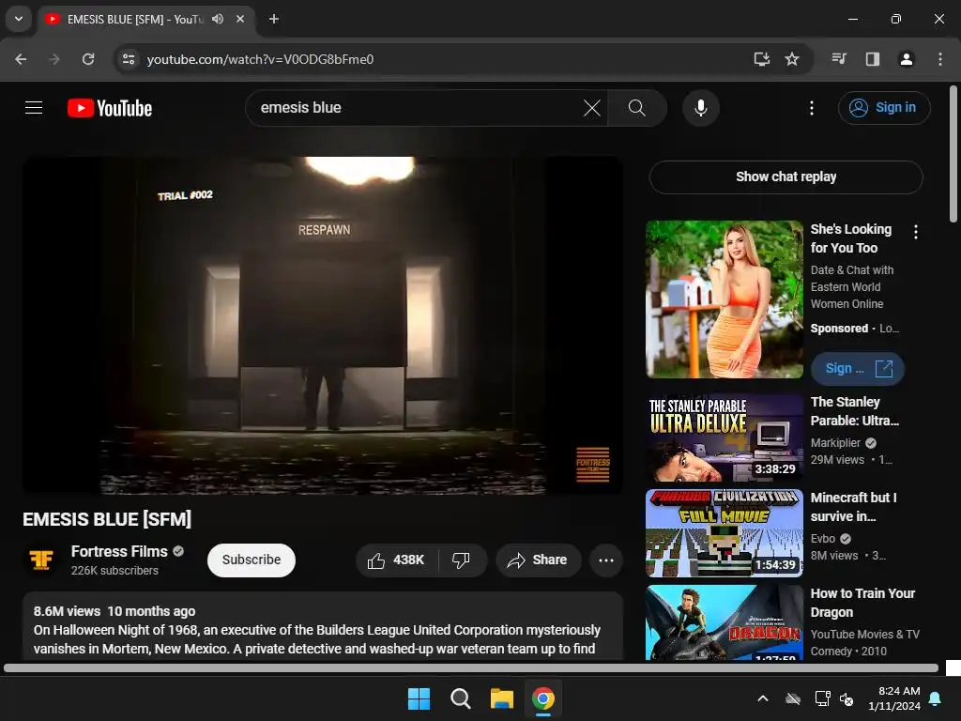This screenshot has height=721, width=961.
Task: Toggle Chrome side panel
Action: pyautogui.click(x=872, y=59)
